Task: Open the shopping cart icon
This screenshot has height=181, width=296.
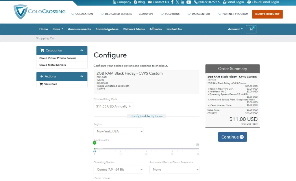Action: (x=251, y=29)
